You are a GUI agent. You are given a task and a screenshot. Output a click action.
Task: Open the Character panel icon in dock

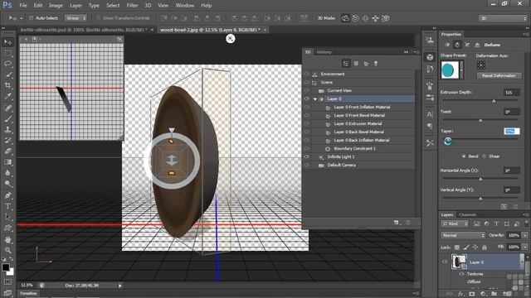[430, 114]
